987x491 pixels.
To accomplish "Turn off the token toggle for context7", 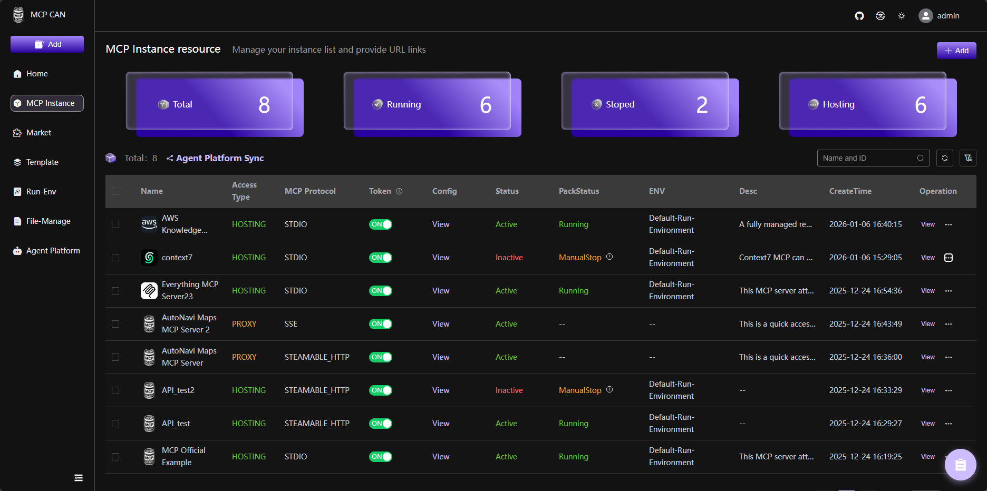I will [x=380, y=258].
